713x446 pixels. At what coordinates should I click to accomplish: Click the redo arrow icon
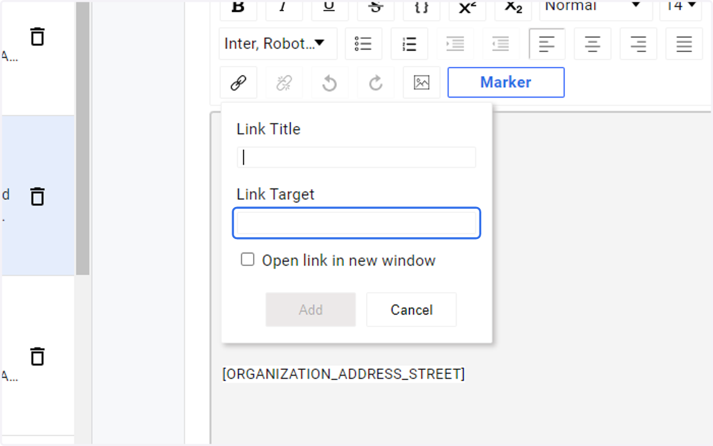click(x=376, y=82)
